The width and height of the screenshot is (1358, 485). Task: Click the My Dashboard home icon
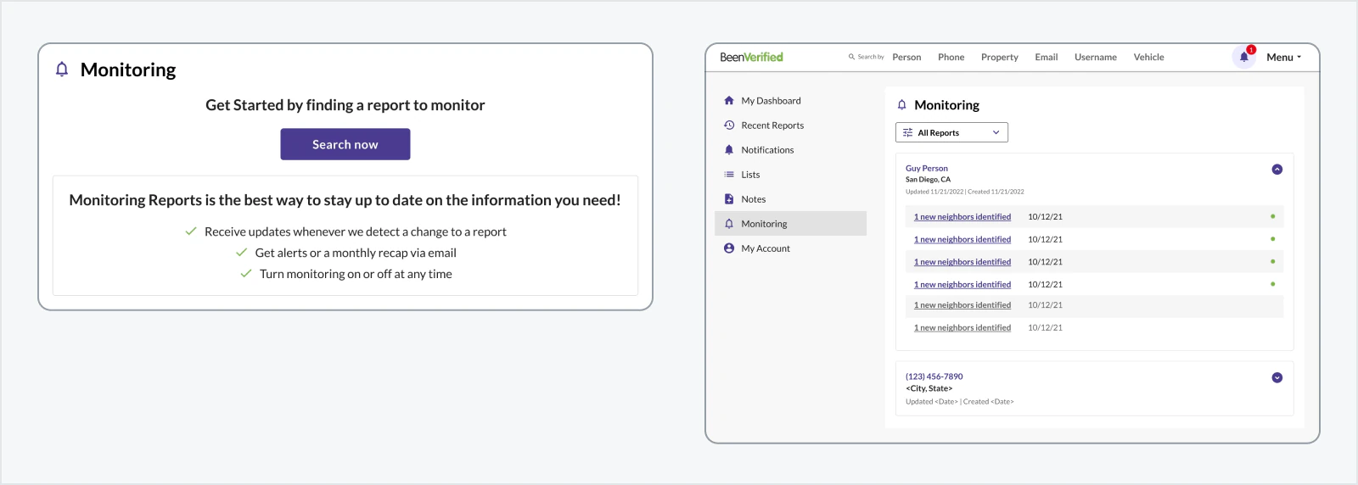pos(729,100)
